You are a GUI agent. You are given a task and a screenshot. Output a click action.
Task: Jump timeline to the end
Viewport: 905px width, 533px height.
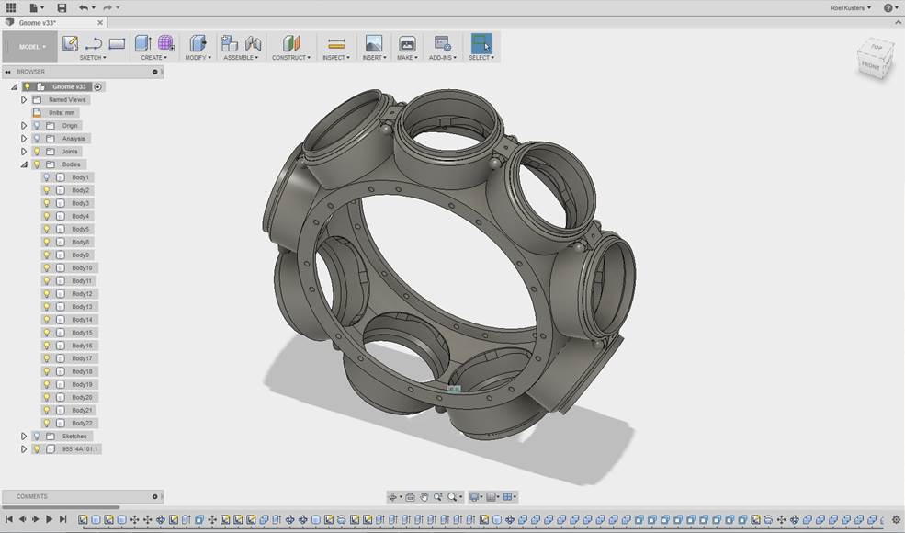click(62, 519)
